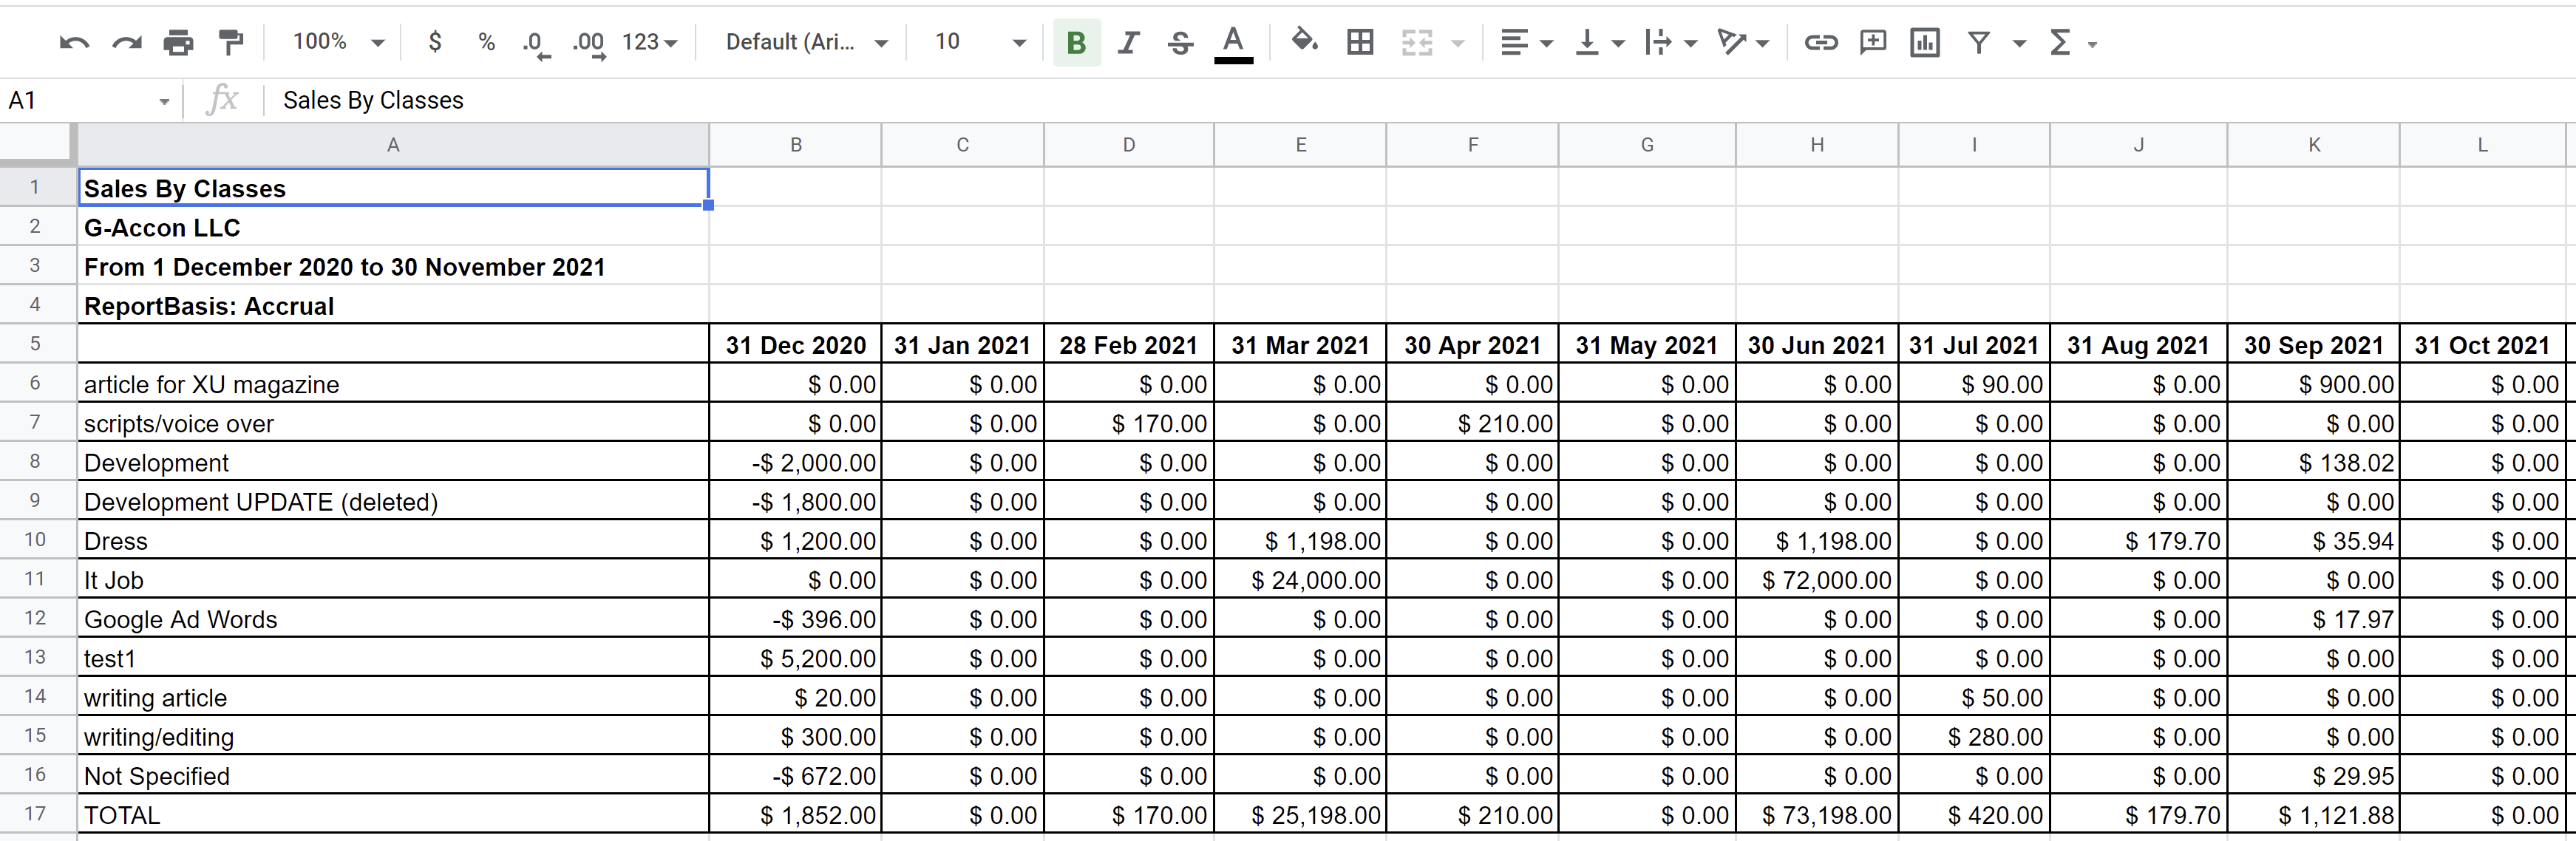Image resolution: width=2576 pixels, height=841 pixels.
Task: Open text rotation dropdown
Action: pyautogui.click(x=1743, y=42)
